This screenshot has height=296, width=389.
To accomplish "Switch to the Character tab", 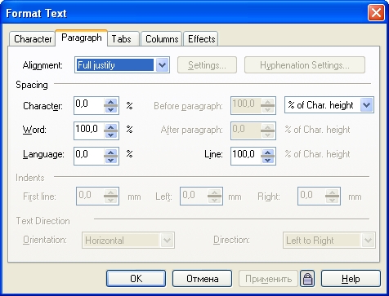I will (33, 39).
